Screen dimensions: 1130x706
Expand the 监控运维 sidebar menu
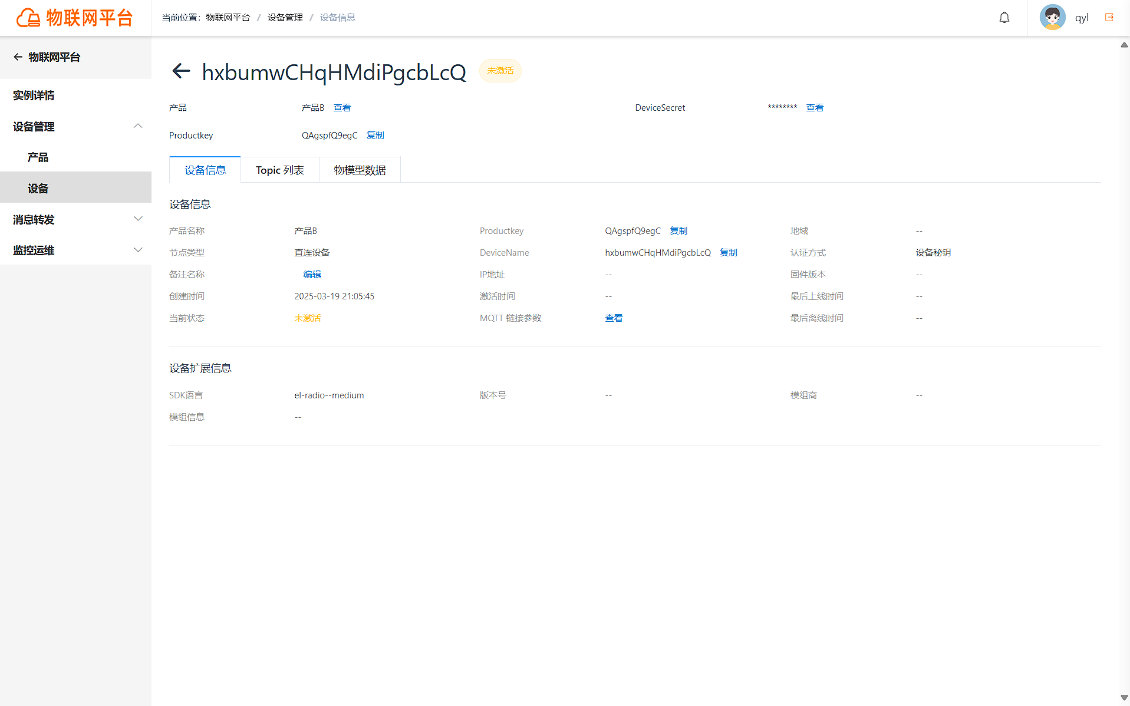(137, 250)
